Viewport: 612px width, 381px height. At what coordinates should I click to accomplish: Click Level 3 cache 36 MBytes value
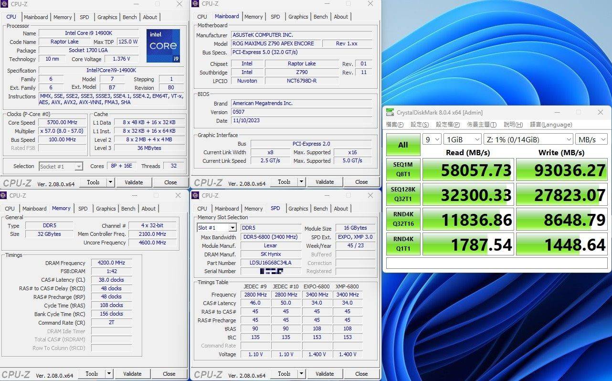pos(149,148)
